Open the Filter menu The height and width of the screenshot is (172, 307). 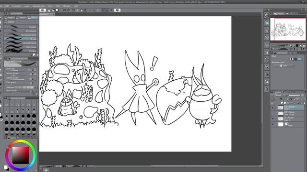click(58, 6)
